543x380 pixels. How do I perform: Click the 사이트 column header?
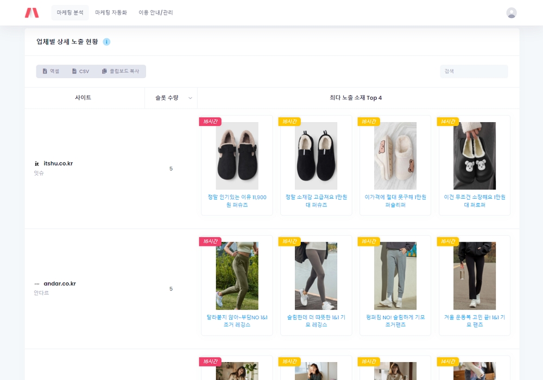83,98
